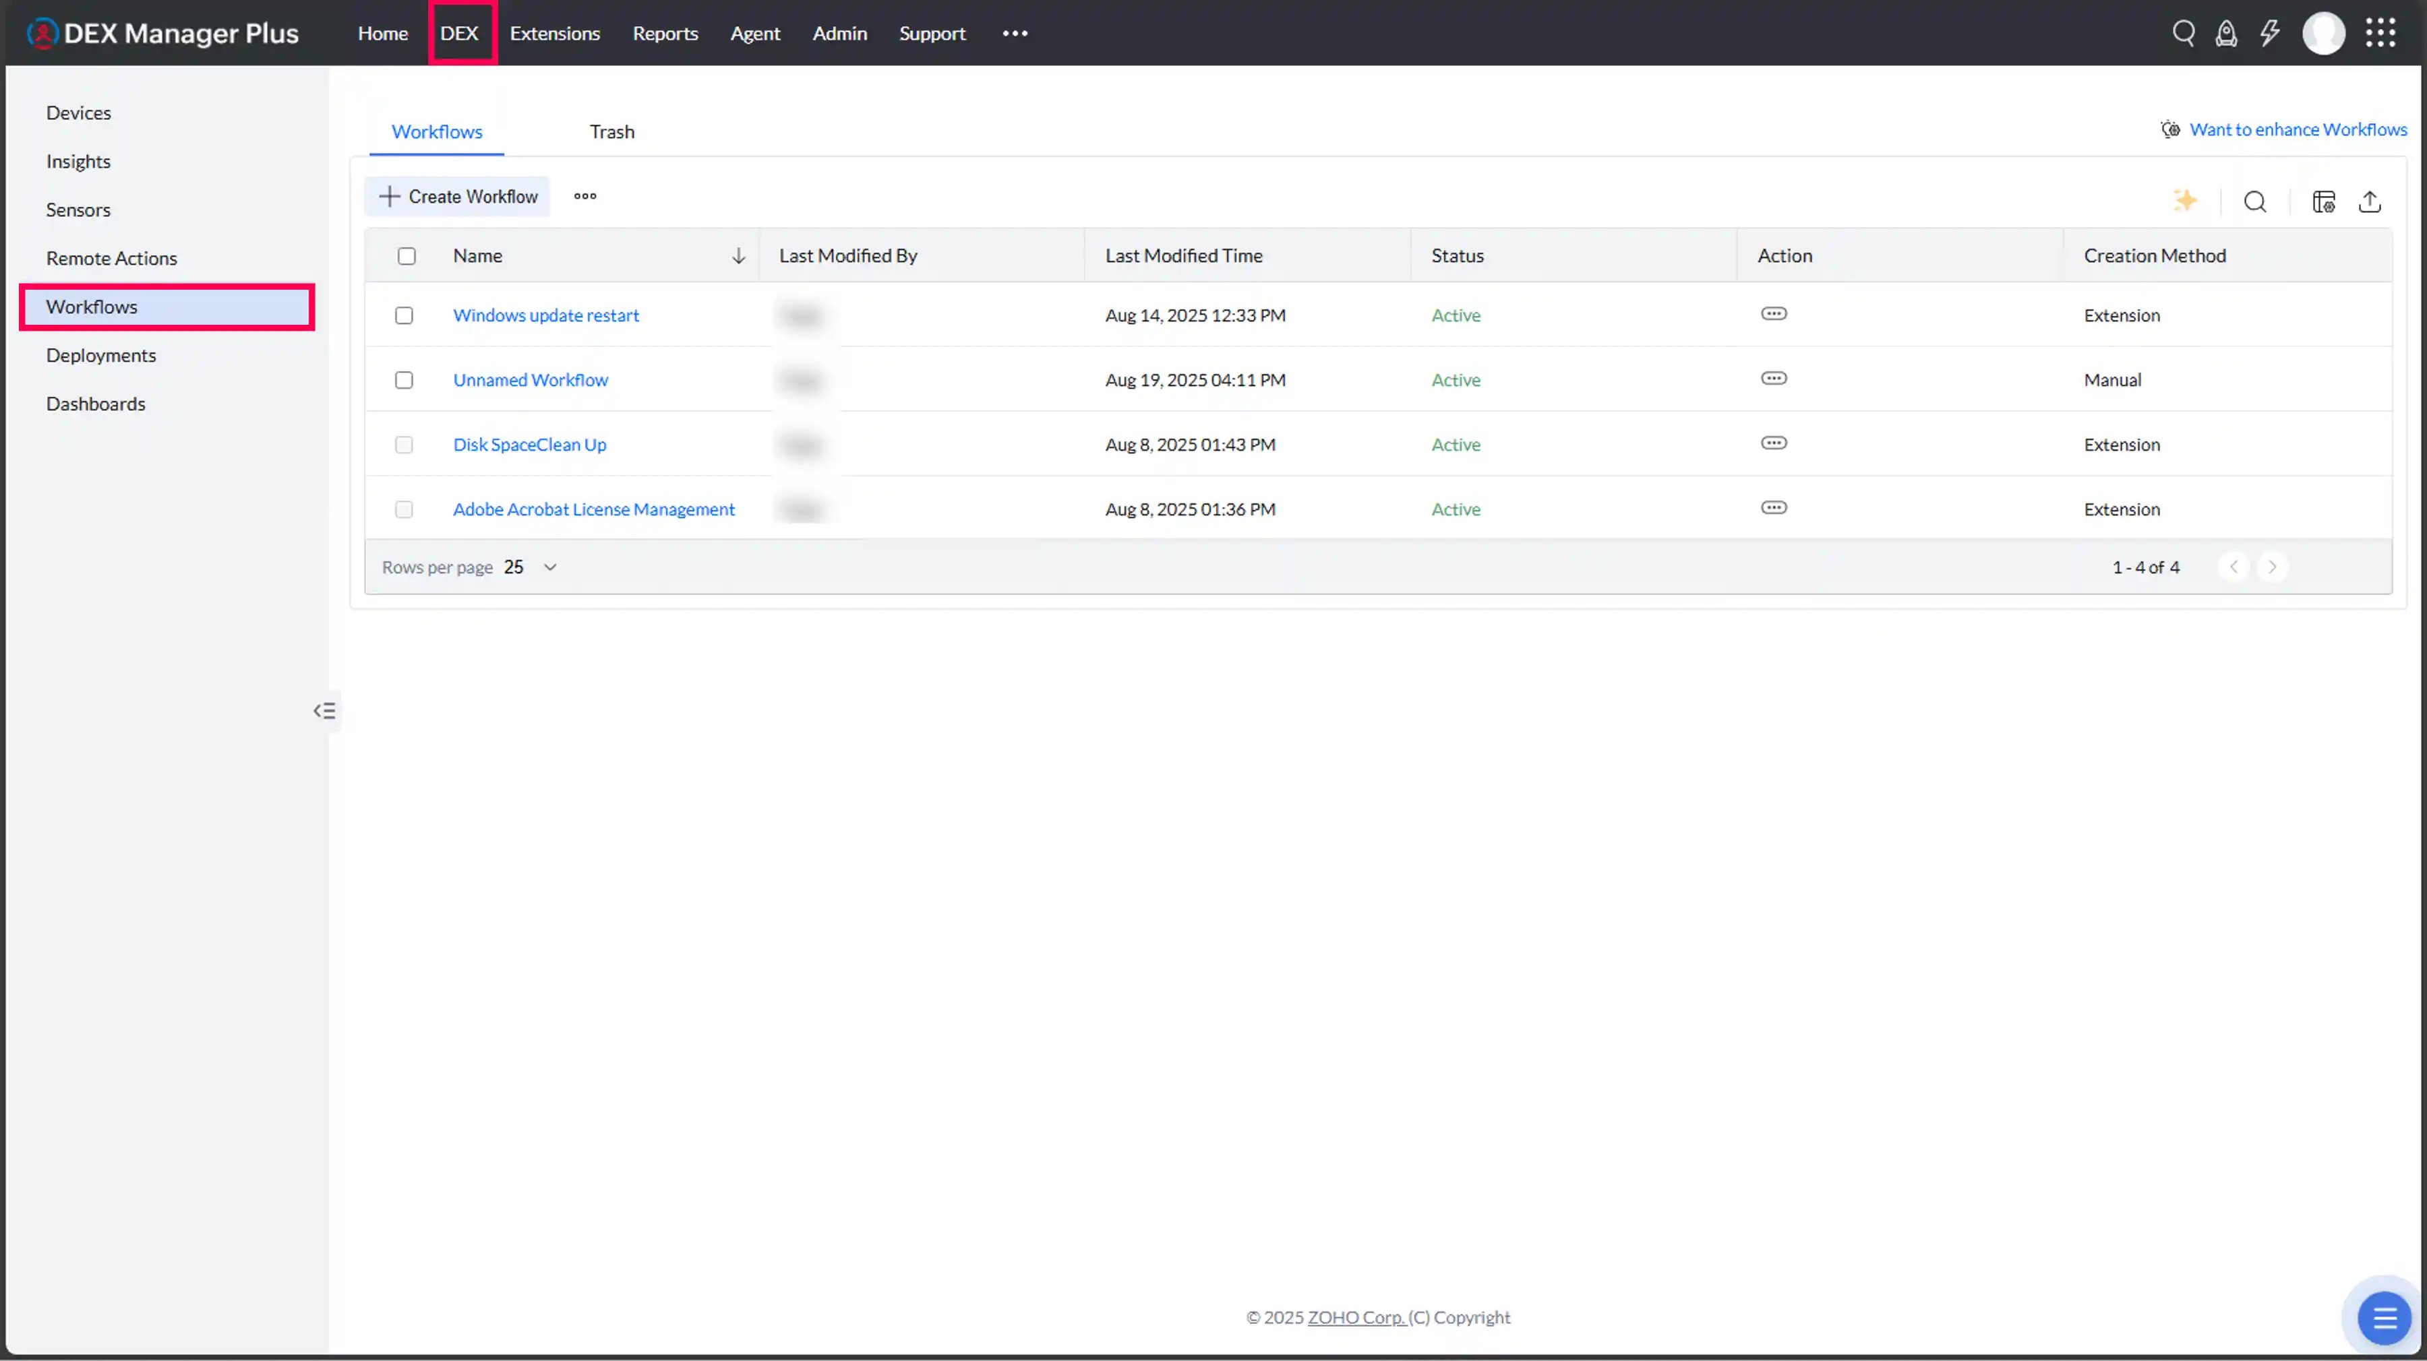Open the user profile avatar
Viewport: 2427px width, 1361px height.
[2323, 32]
